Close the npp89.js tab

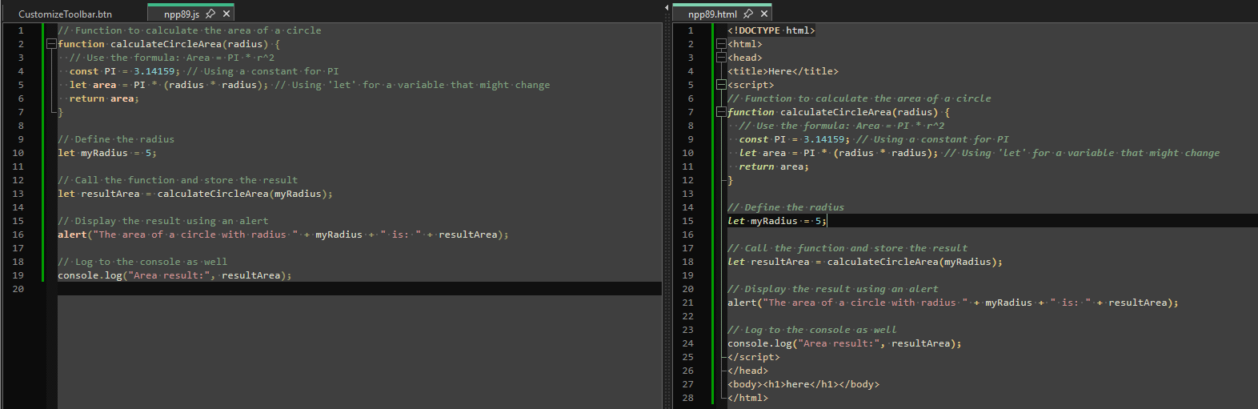226,14
